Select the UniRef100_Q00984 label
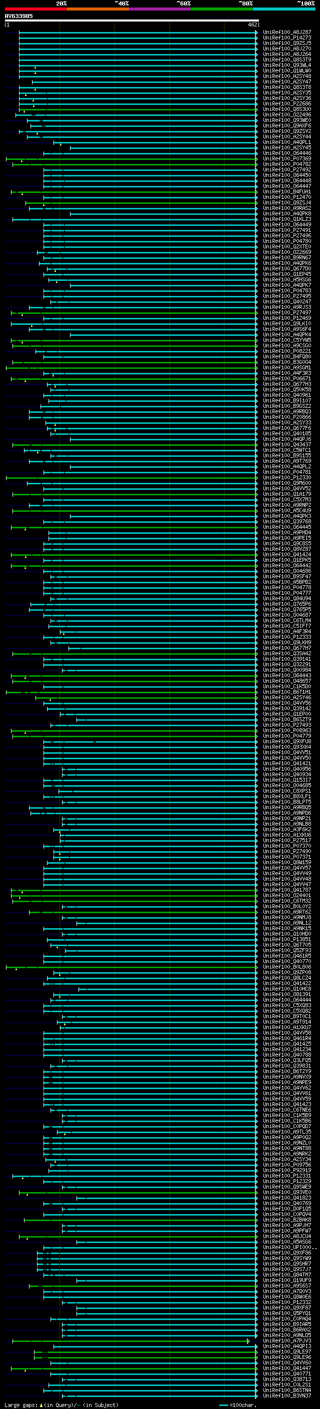Image resolution: width=320 pixels, height=1409 pixels. click(x=286, y=669)
